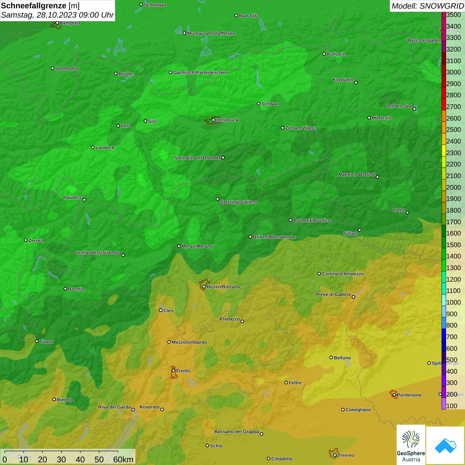Click the Predazzo location dot

click(242, 321)
